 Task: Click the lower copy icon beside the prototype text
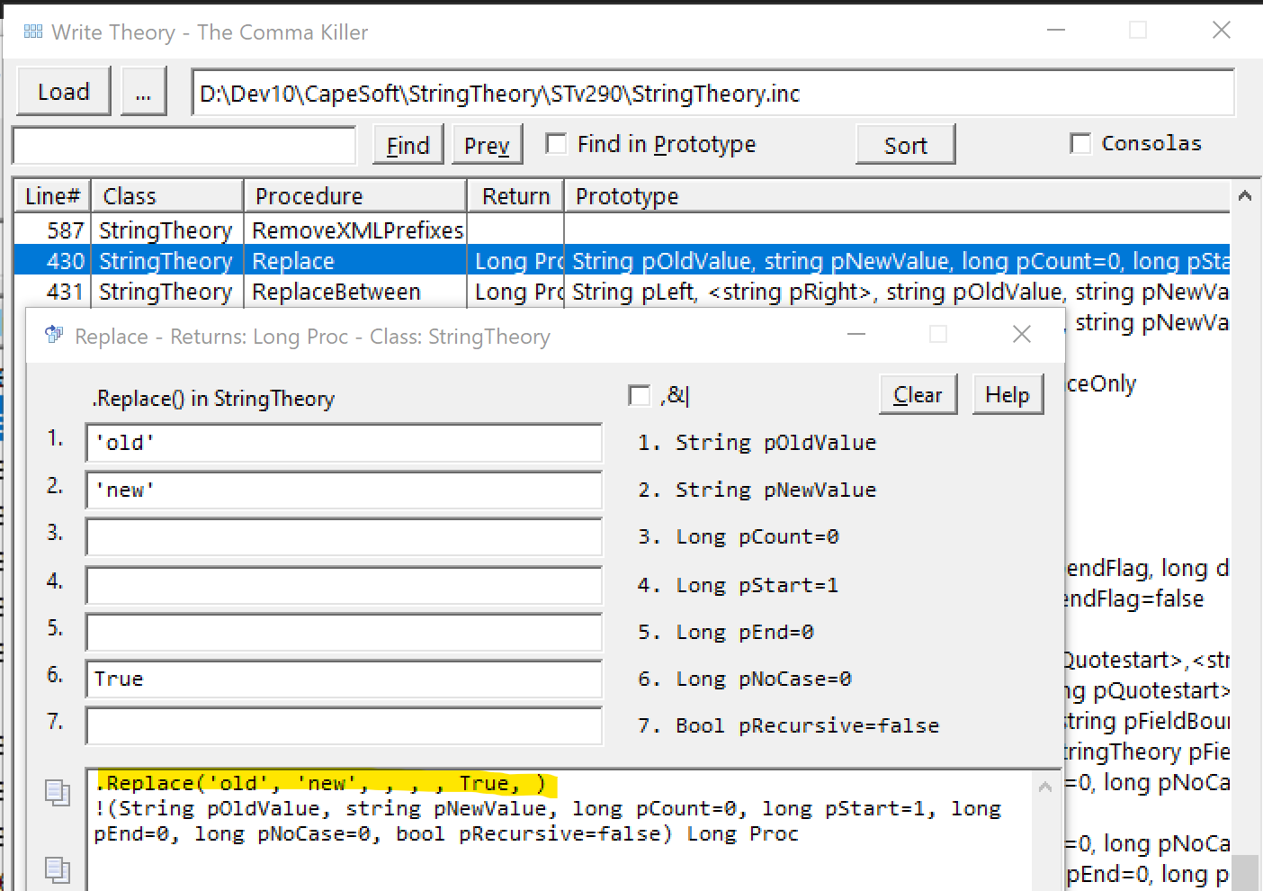coord(58,869)
